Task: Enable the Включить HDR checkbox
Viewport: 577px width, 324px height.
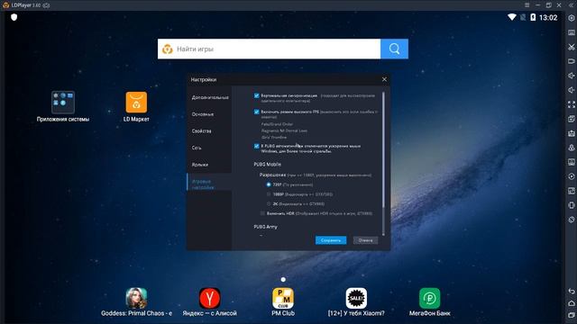Action: coord(262,213)
